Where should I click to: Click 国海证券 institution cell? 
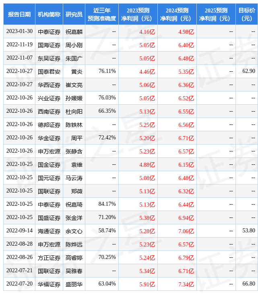click(49, 45)
